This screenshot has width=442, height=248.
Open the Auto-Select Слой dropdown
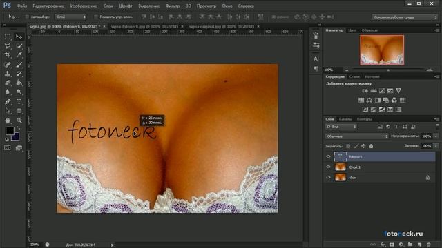point(70,17)
